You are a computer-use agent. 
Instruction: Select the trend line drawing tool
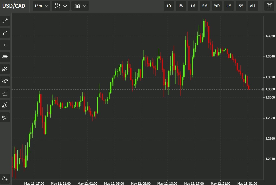pyautogui.click(x=5, y=21)
